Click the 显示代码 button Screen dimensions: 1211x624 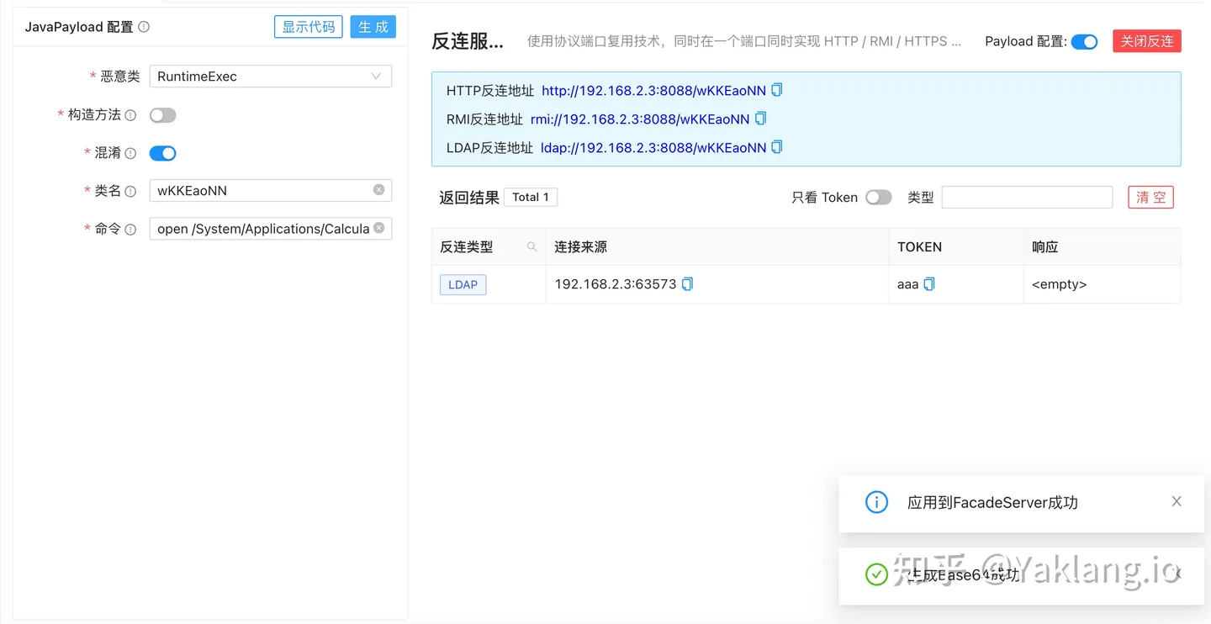coord(309,27)
